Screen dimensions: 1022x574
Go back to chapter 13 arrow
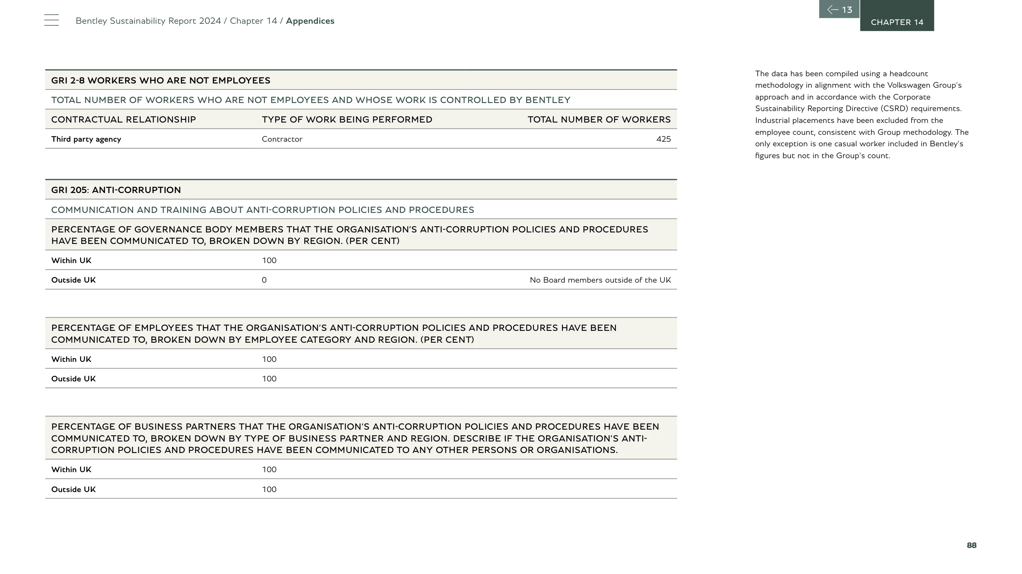coord(839,9)
